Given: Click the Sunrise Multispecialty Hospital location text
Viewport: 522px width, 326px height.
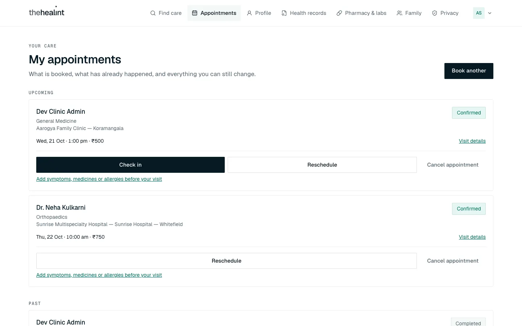Looking at the screenshot, I should click(x=109, y=225).
